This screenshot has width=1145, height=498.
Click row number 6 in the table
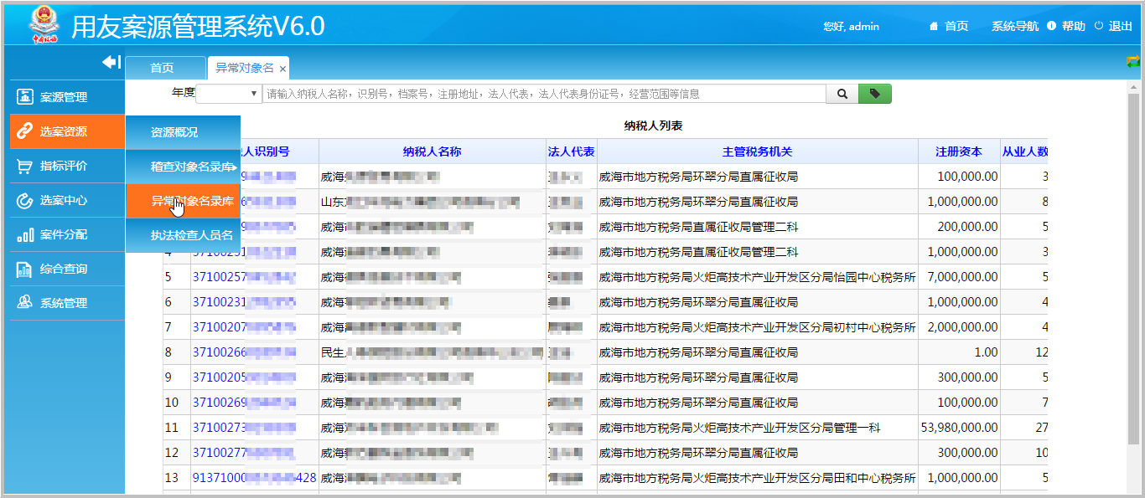tap(168, 302)
